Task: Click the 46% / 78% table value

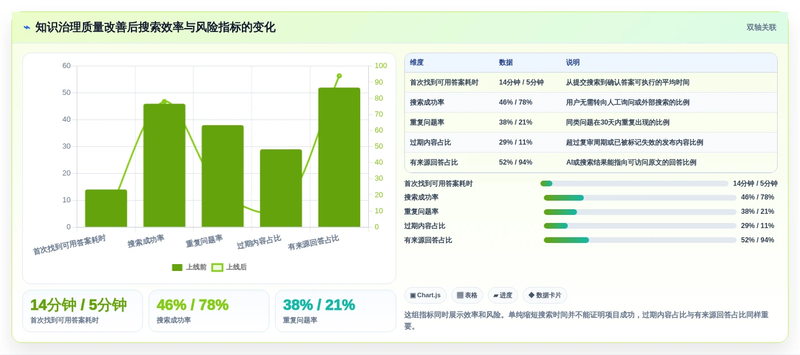Action: pyautogui.click(x=516, y=102)
